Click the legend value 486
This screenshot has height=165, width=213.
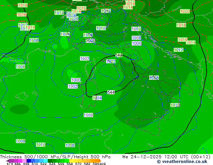click(17, 164)
